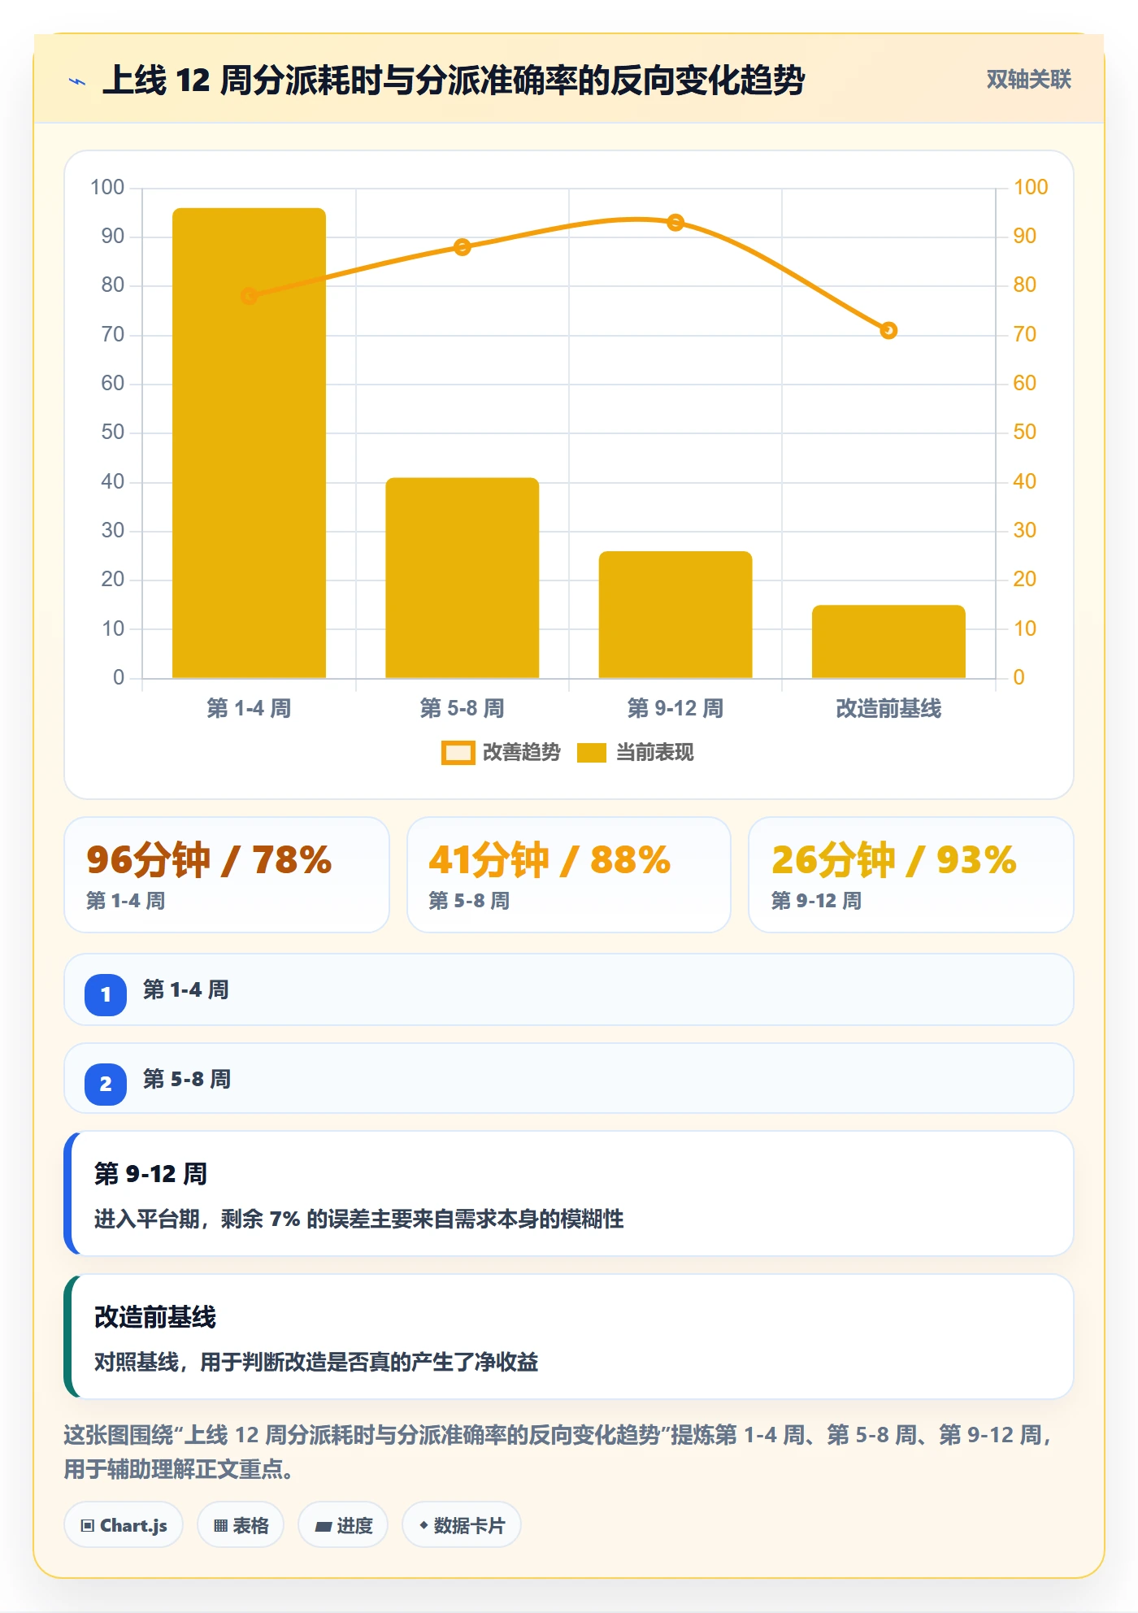
Task: Click the Chart.js tag icon
Action: (x=88, y=1525)
